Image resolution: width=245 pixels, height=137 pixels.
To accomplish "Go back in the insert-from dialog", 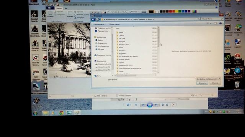I will (93, 19).
